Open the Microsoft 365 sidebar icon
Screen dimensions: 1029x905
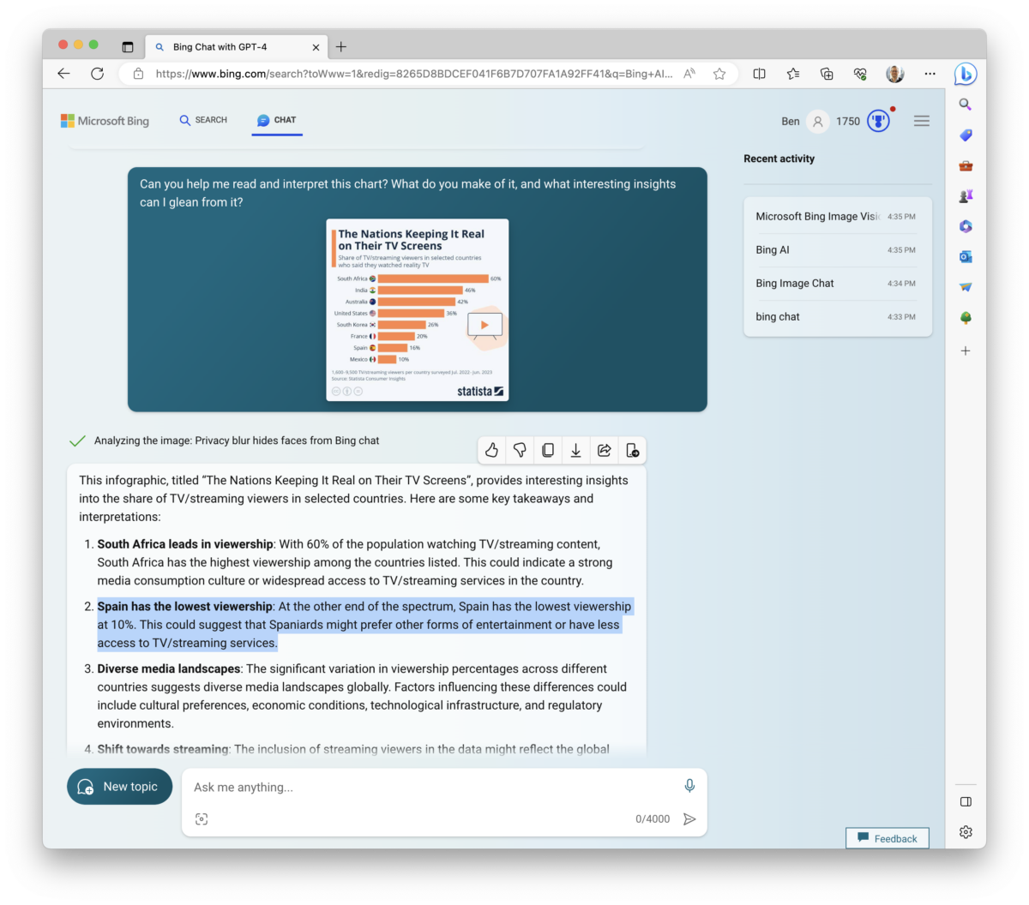click(x=966, y=225)
